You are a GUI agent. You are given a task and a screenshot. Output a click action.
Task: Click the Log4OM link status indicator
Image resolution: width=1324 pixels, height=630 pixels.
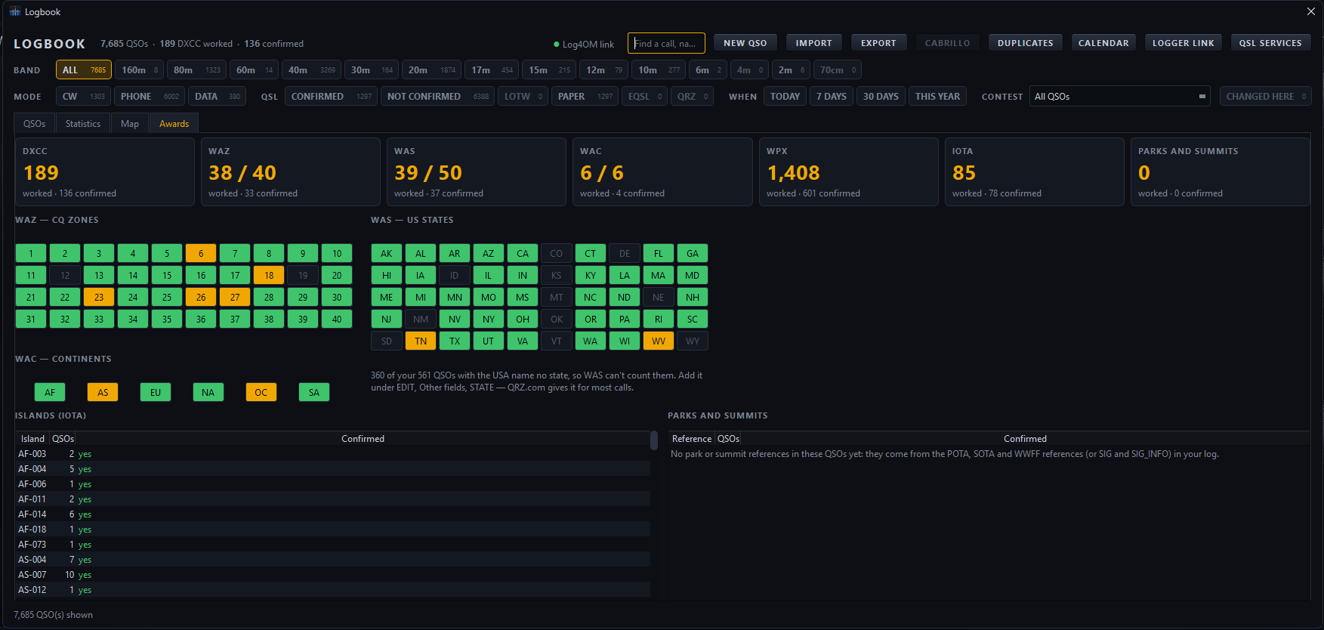coord(584,44)
